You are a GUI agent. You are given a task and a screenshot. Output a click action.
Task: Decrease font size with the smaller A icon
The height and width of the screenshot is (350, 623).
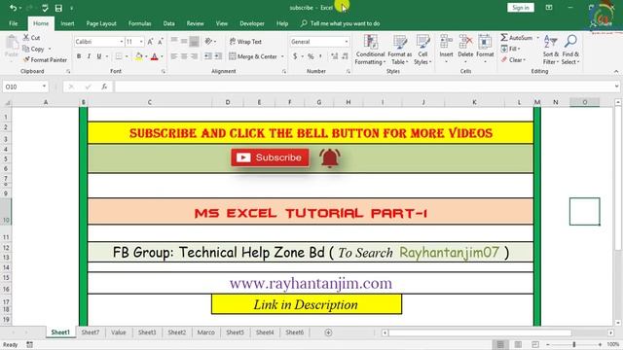pyautogui.click(x=160, y=42)
